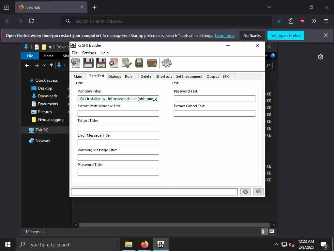Switch to the Output tab
The width and height of the screenshot is (334, 251).
213,76
